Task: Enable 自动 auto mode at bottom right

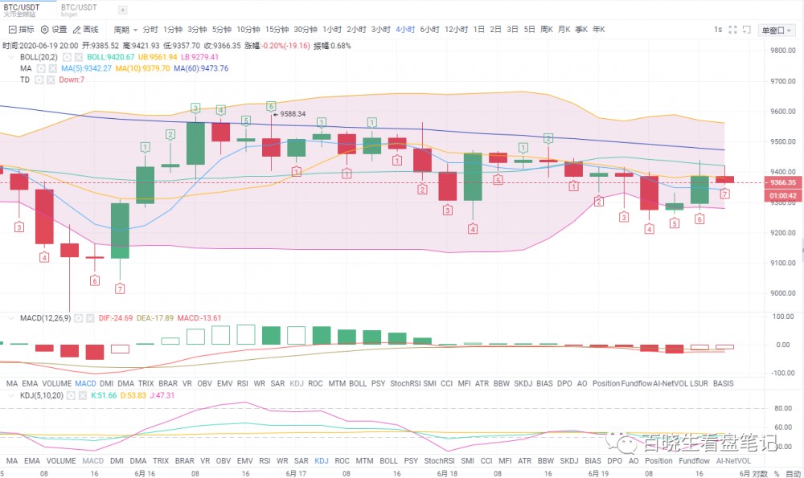Action: coord(792,472)
